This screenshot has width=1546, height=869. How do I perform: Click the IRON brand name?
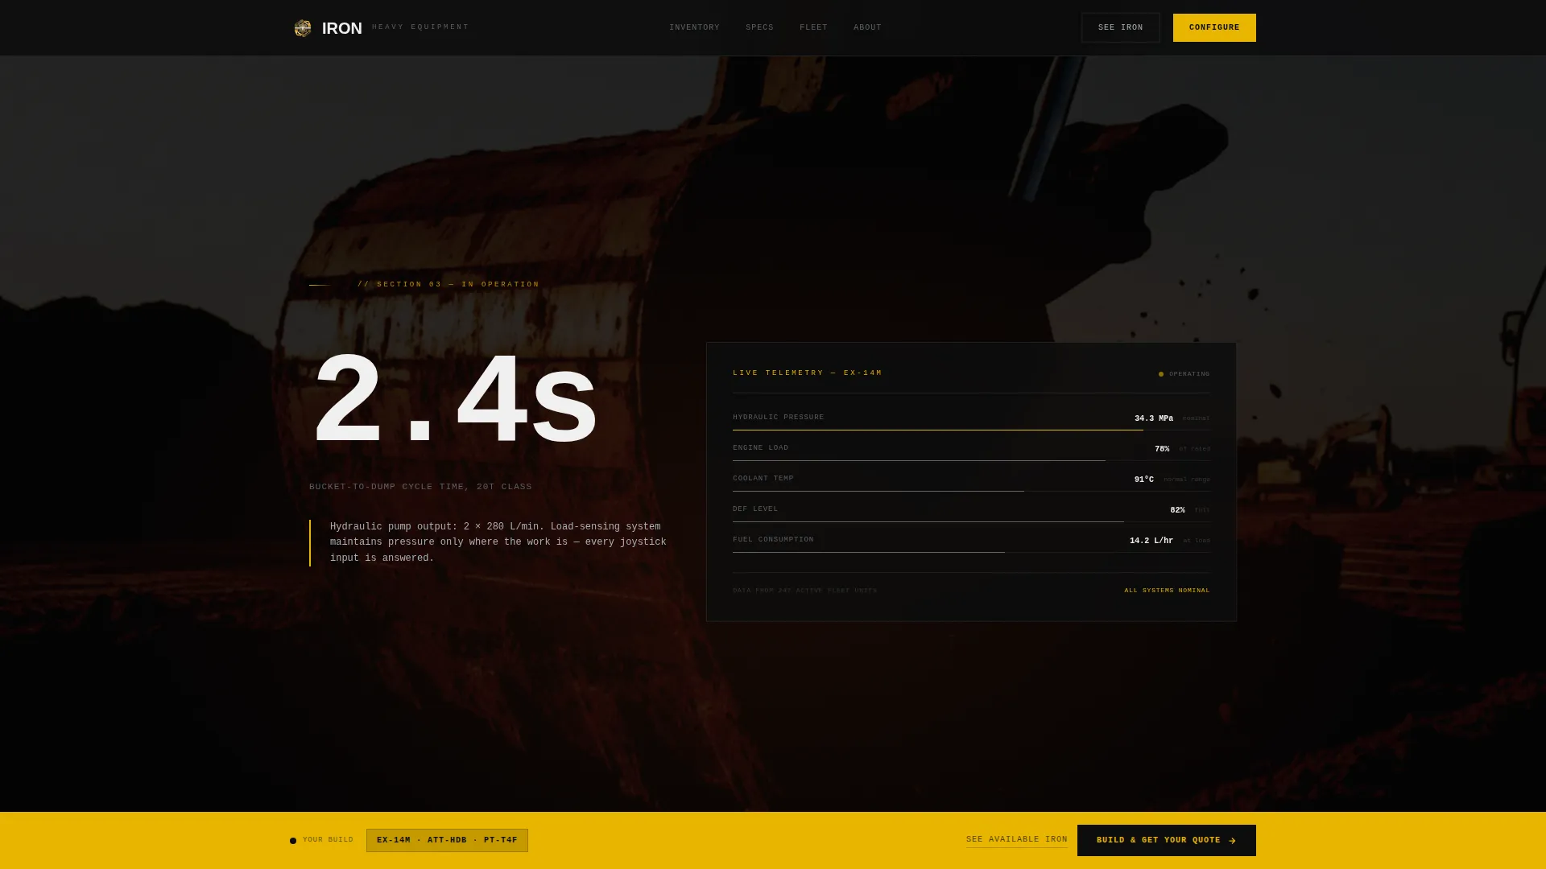click(342, 28)
